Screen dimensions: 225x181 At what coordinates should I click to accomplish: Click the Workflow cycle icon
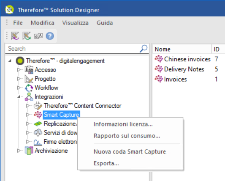29,88
